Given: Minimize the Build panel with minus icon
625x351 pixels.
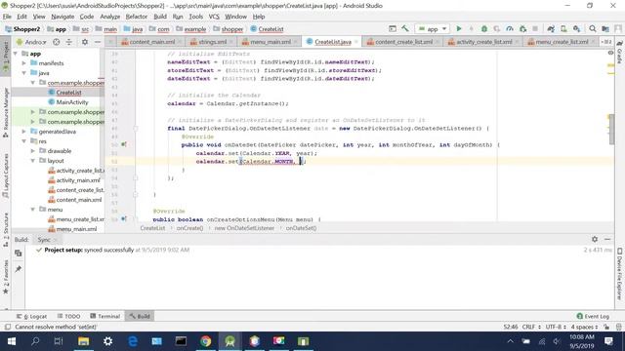Looking at the screenshot, I should [607, 239].
